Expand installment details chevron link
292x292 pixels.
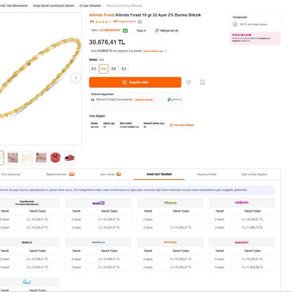coord(166,51)
